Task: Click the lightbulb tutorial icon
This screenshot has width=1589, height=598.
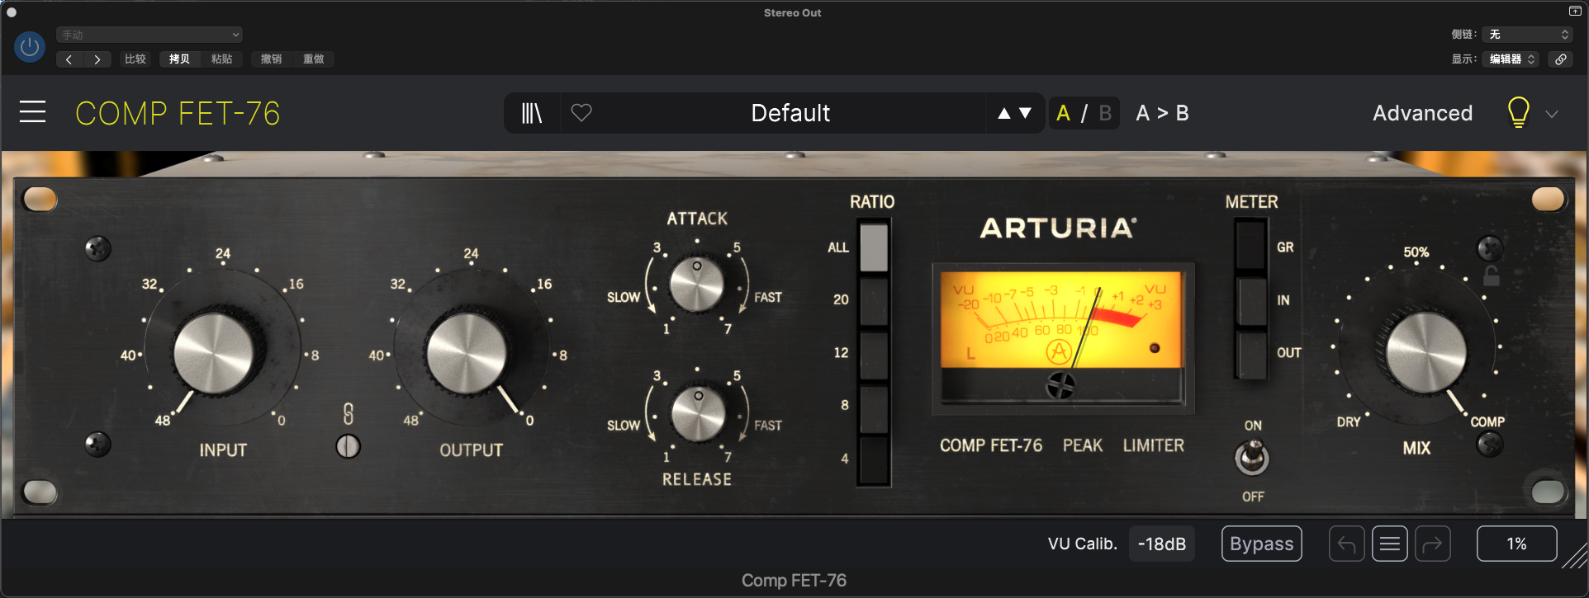Action: (1518, 113)
